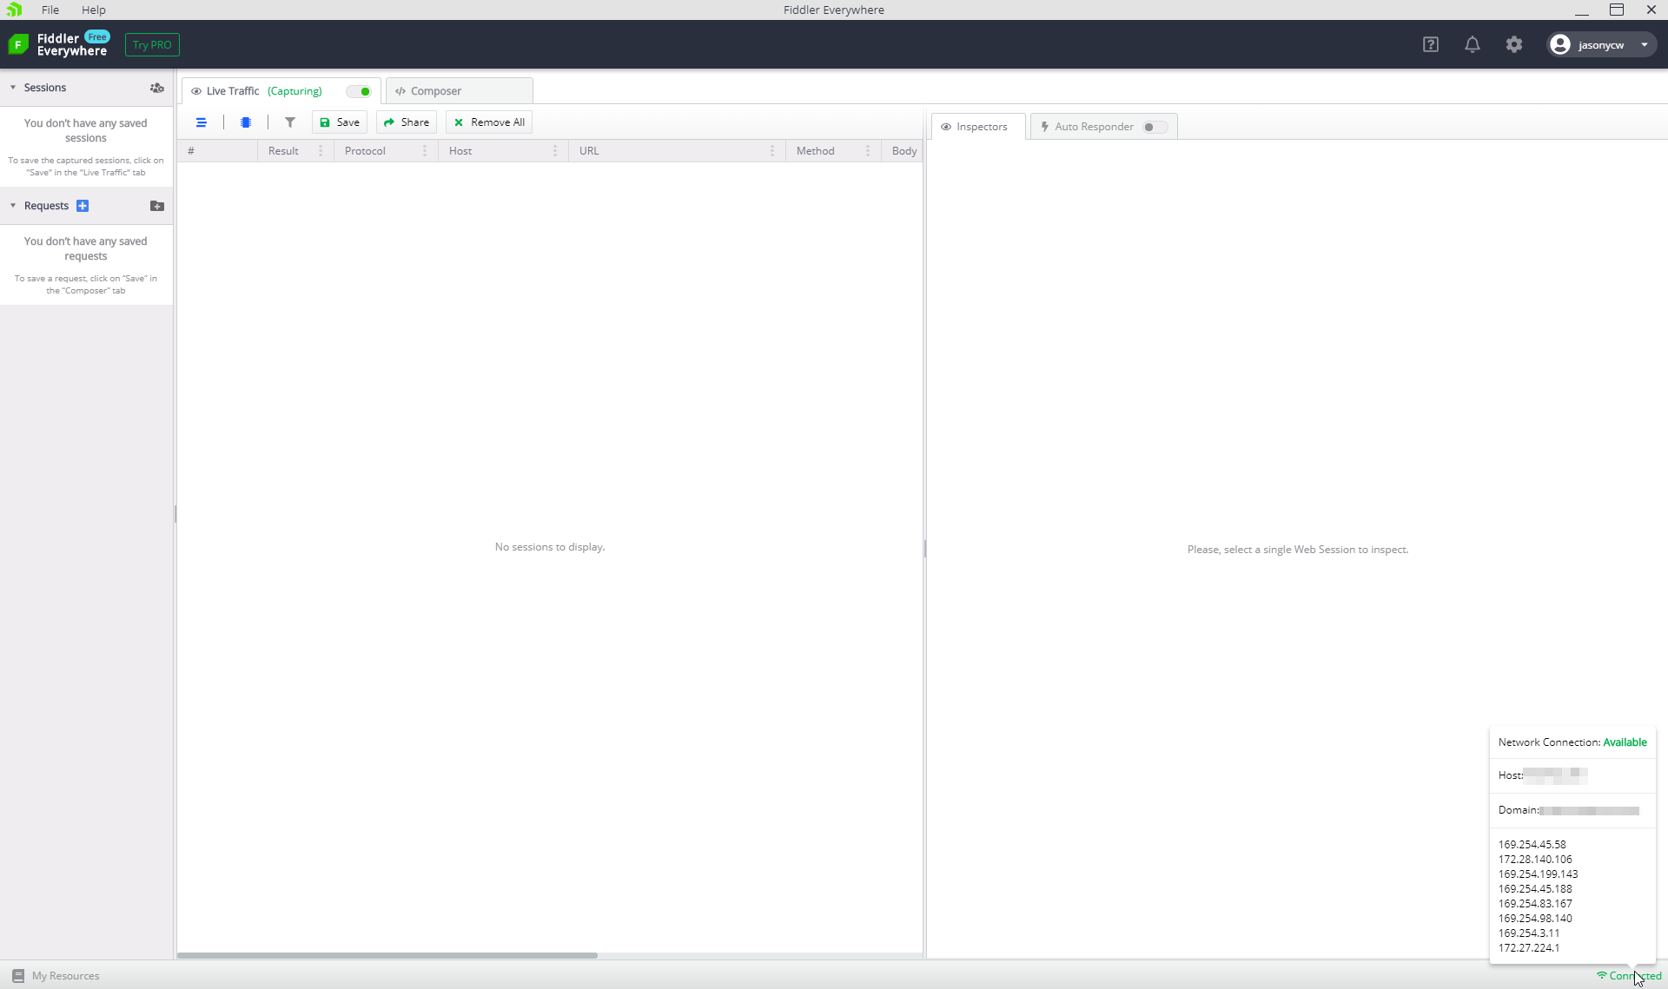Click the Try PRO button

pos(152,44)
